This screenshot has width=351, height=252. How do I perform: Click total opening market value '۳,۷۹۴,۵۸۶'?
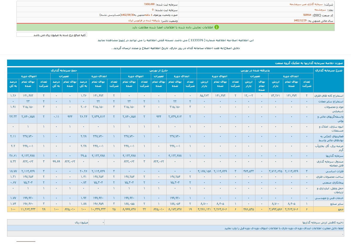[x=275, y=209]
